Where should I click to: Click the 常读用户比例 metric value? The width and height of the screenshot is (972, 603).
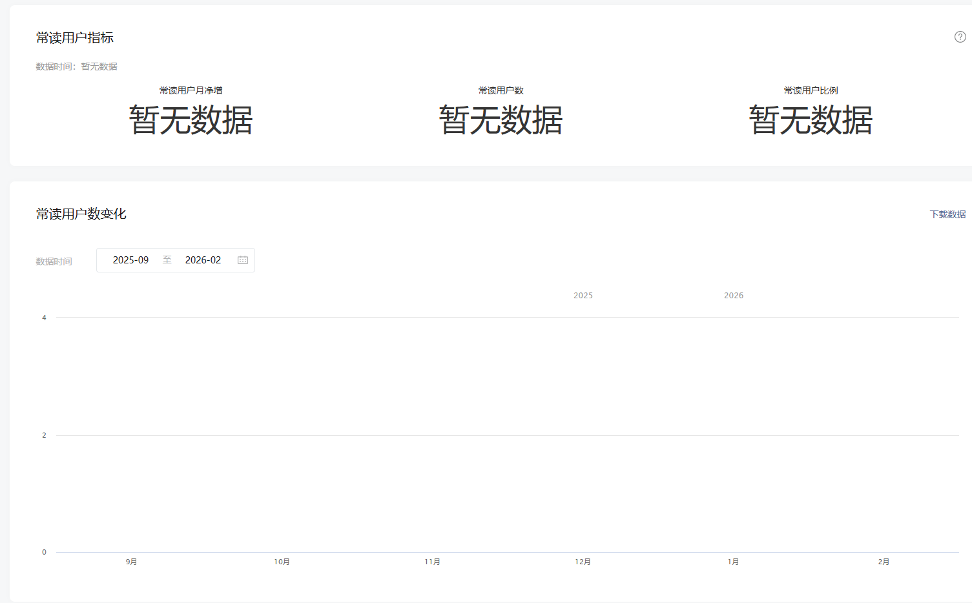coord(811,121)
